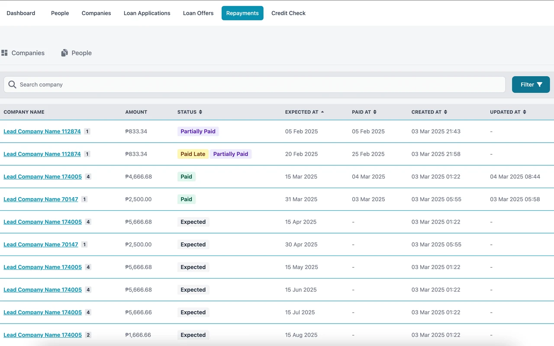Open Lead Company Name 174005 expected 15 Aug 2025
Screen dimensions: 554x346
[x=42, y=335]
